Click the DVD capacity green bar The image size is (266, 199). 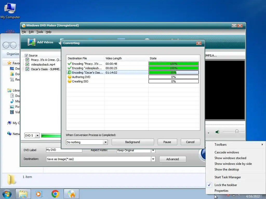[x=51, y=136]
